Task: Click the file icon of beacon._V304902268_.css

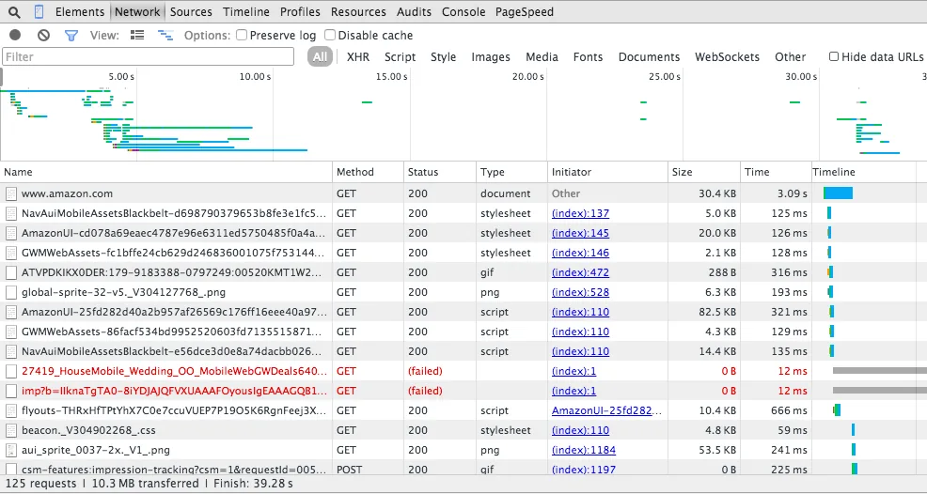Action: click(11, 430)
